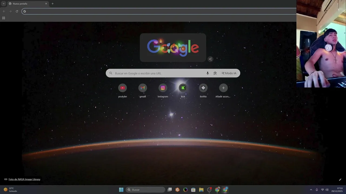The height and width of the screenshot is (194, 346).
Task: Add a new shortcut with the plus tile
Action: pyautogui.click(x=223, y=91)
